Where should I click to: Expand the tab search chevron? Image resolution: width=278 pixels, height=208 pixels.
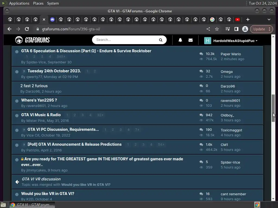click(x=269, y=19)
